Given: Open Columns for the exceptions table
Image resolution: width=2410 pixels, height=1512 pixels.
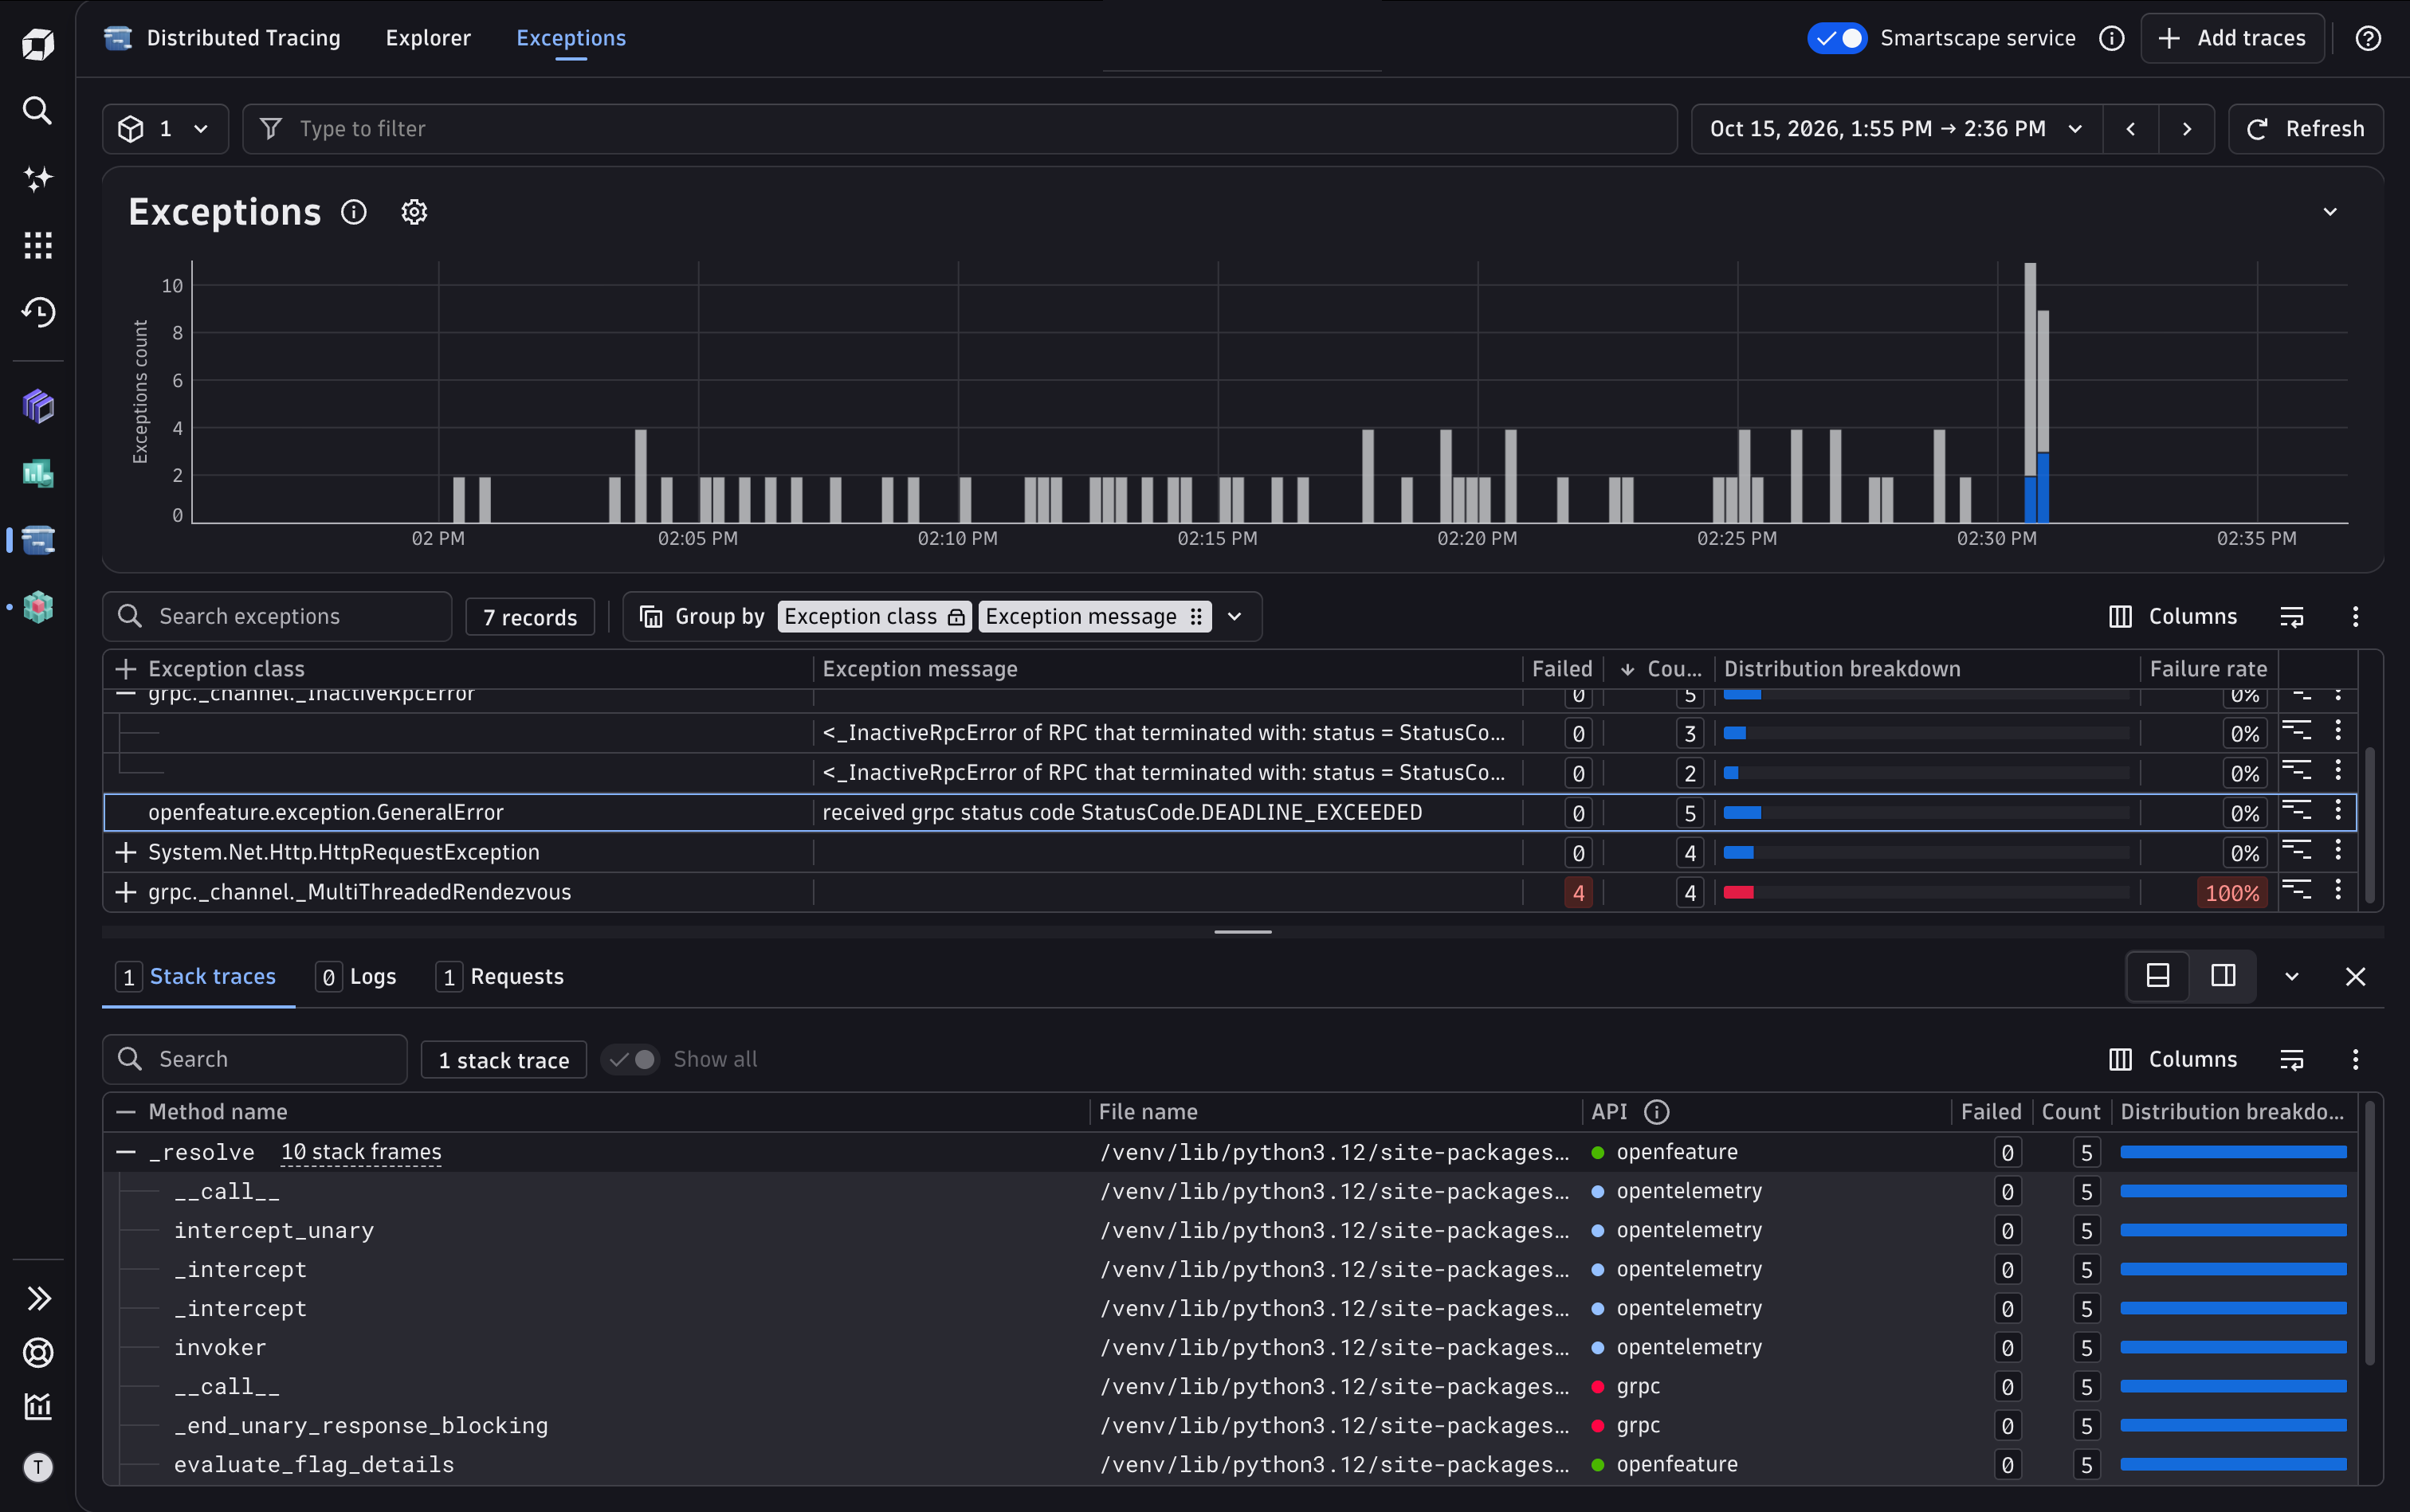Looking at the screenshot, I should 2173,617.
